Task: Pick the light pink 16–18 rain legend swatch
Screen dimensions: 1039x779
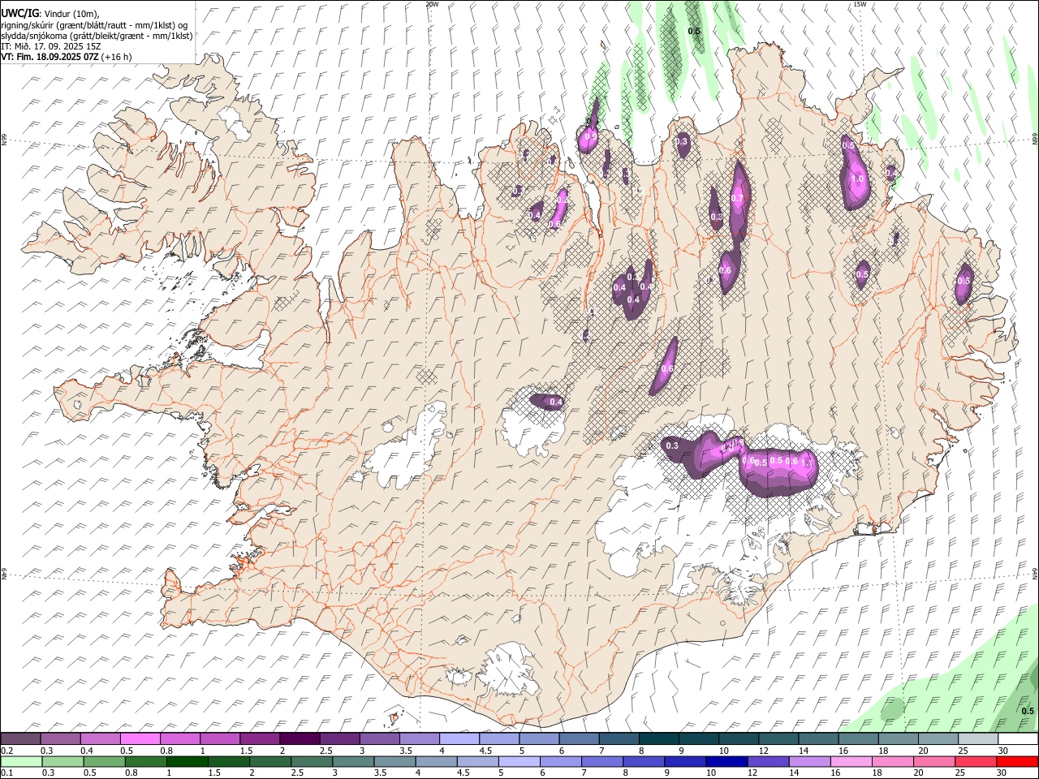Action: point(851,761)
